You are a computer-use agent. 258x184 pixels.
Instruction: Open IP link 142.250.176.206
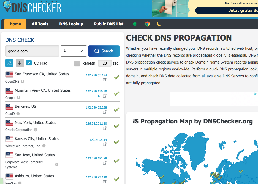click(96, 93)
